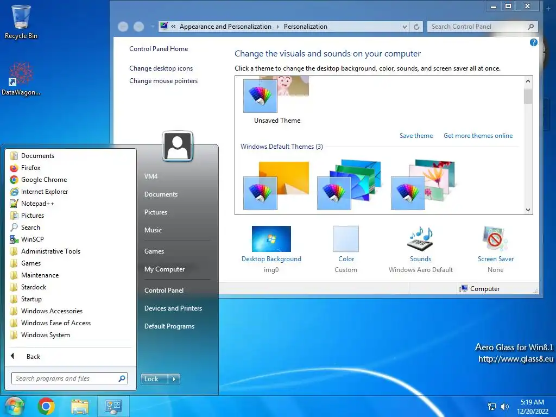Open Chrome from the taskbar
The width and height of the screenshot is (556, 417).
46,406
